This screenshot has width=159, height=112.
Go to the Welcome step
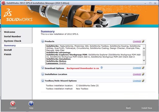pyautogui.click(x=9, y=32)
